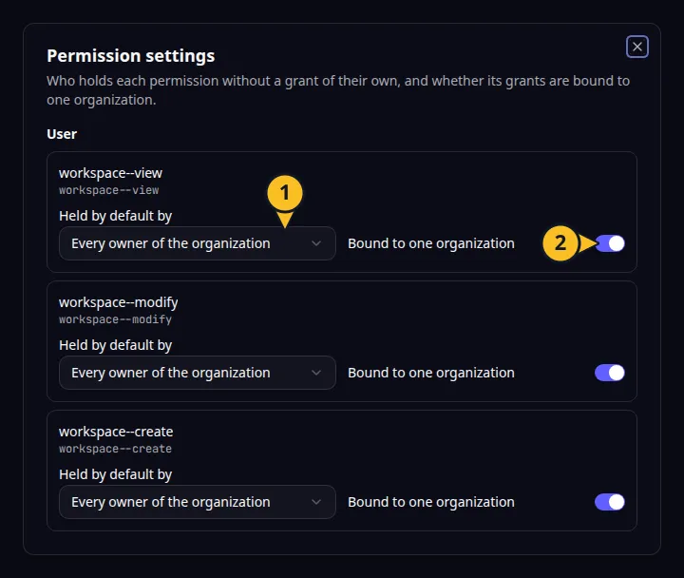Click the workspace--create Bound to one organization label
Image resolution: width=684 pixels, height=578 pixels.
[x=431, y=502]
